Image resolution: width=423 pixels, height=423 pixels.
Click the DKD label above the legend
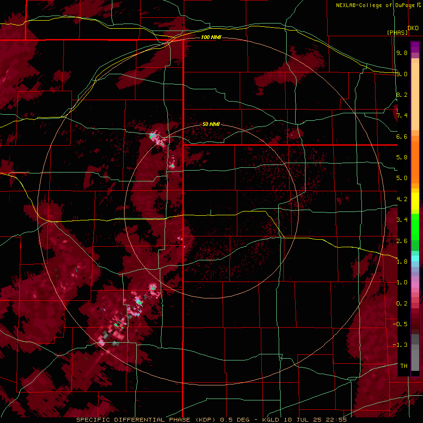413,28
